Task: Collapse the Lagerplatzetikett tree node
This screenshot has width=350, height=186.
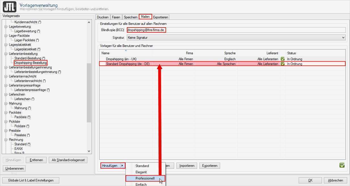Action: point(6,45)
